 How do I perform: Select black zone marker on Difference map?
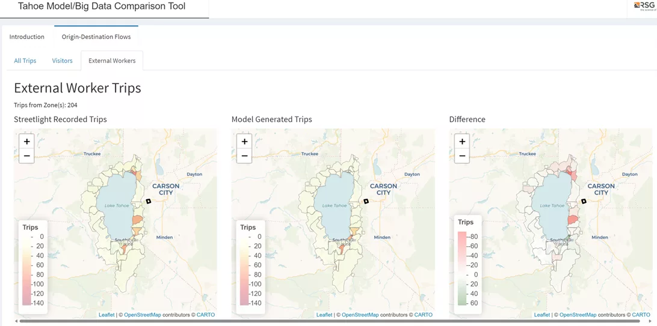pyautogui.click(x=584, y=201)
